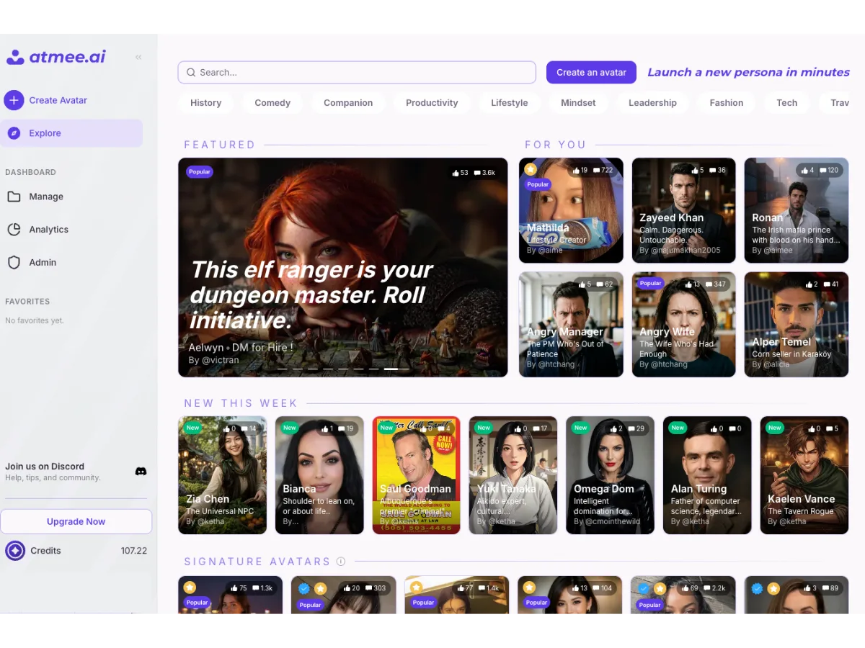Screen dimensions: 865x648
Task: Select the History category chip
Action: click(x=205, y=103)
